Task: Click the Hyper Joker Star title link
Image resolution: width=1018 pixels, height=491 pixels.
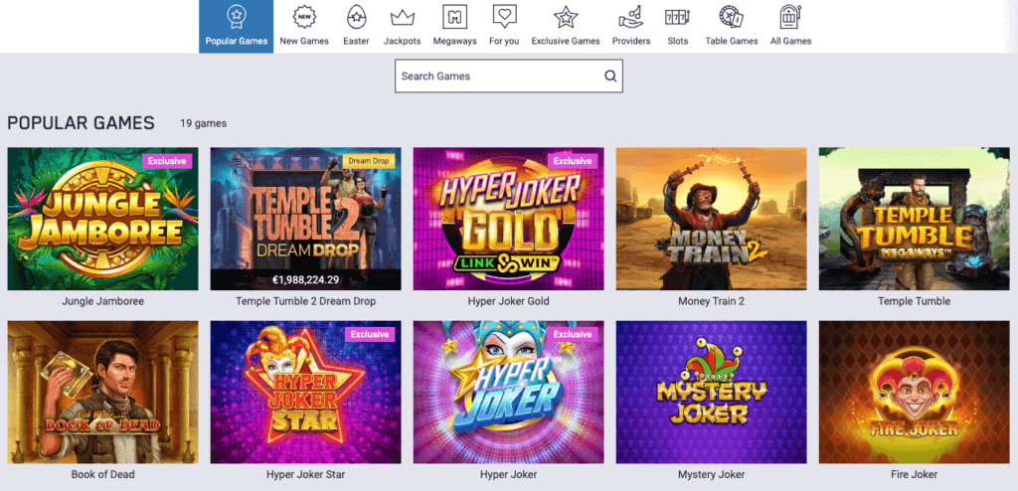Action: point(306,475)
